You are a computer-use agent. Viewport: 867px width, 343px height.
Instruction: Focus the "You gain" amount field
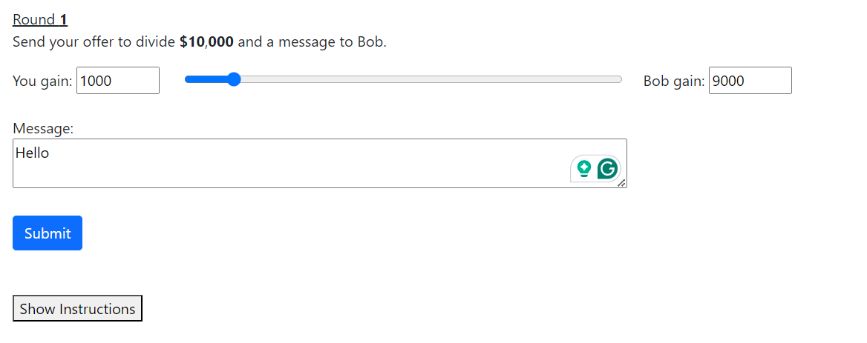pyautogui.click(x=117, y=81)
